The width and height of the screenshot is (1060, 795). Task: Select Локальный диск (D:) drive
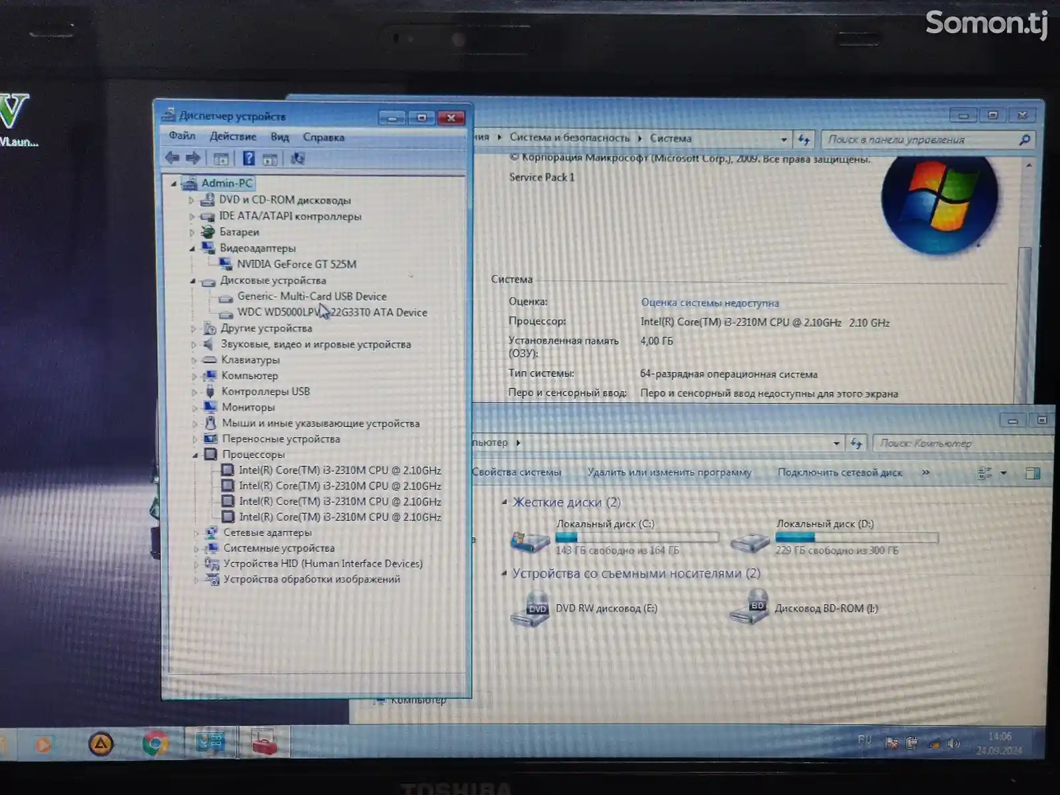pos(833,537)
